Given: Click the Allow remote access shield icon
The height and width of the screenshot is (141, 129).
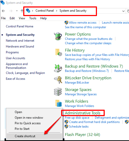Looking at the screenshot, I should [x=66, y=22].
